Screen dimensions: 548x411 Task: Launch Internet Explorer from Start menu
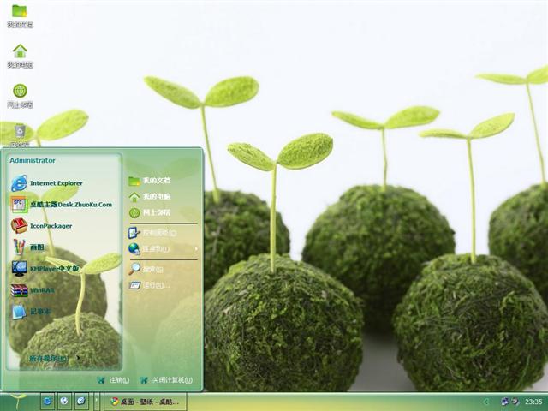tap(47, 183)
